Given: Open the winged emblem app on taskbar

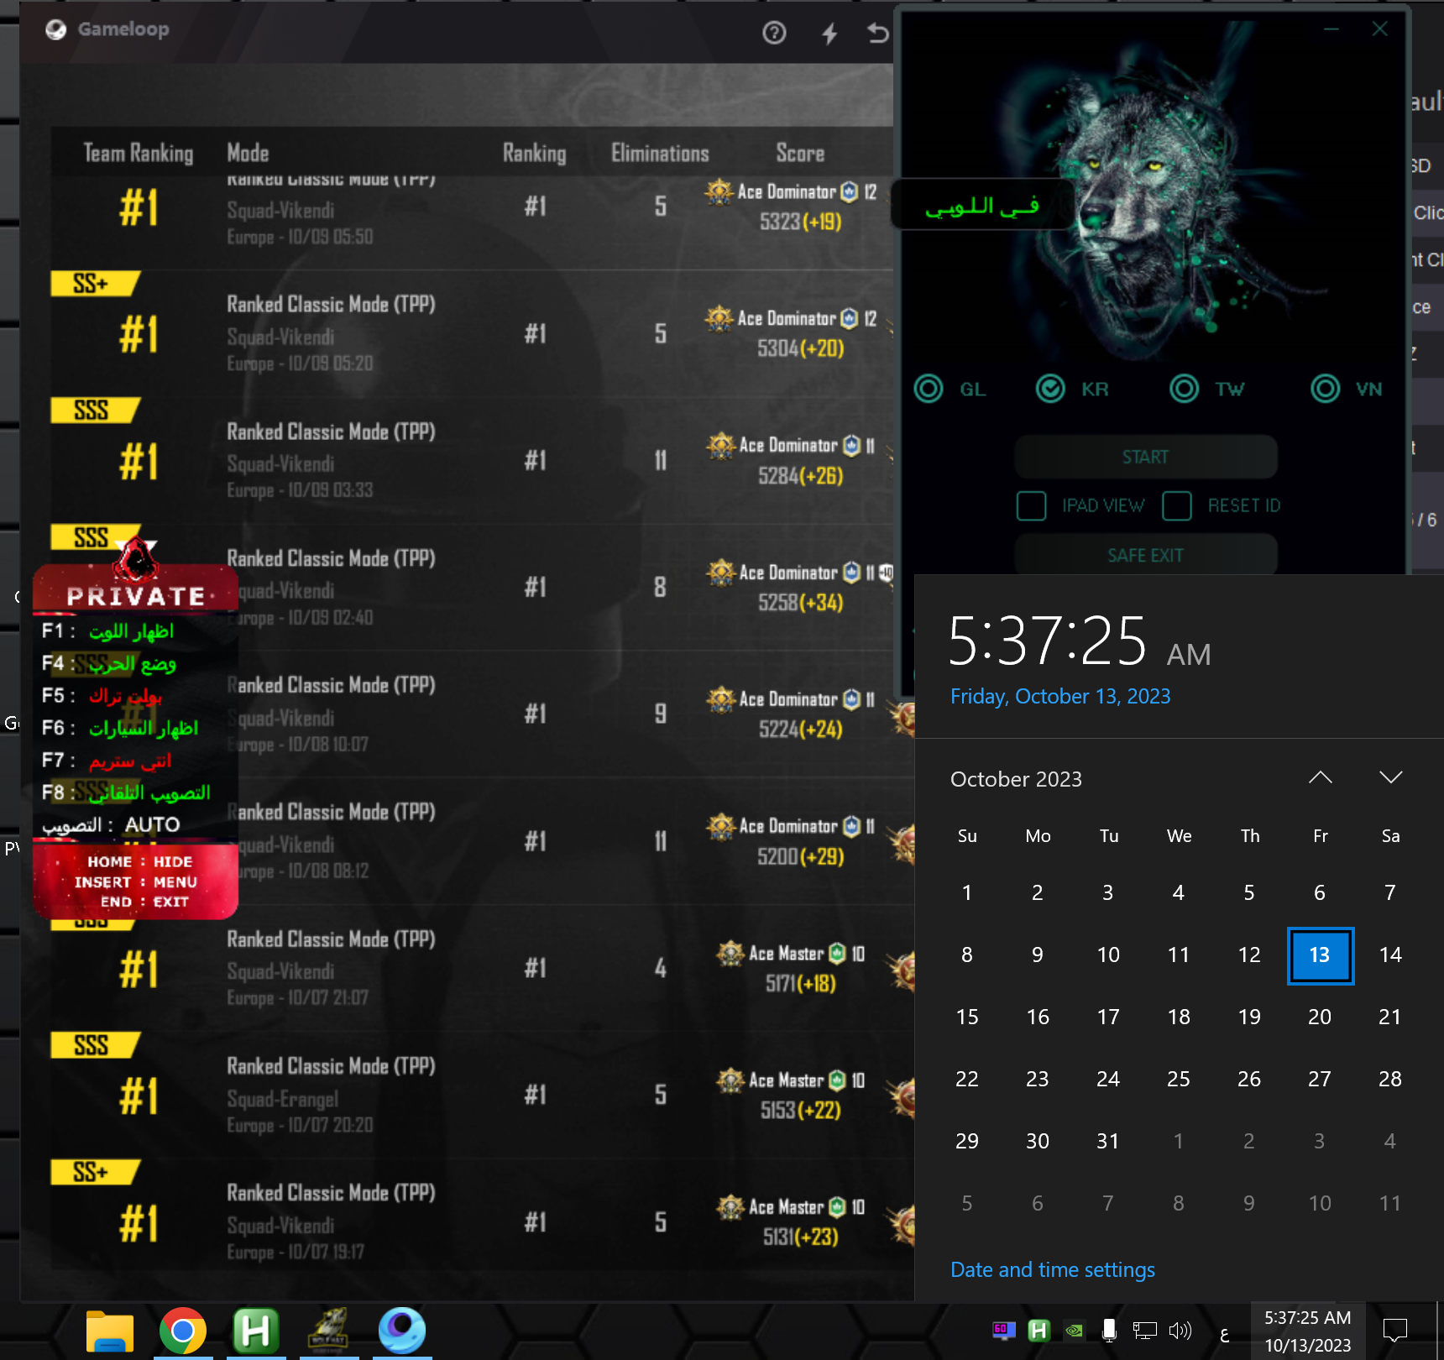Looking at the screenshot, I should click(329, 1331).
